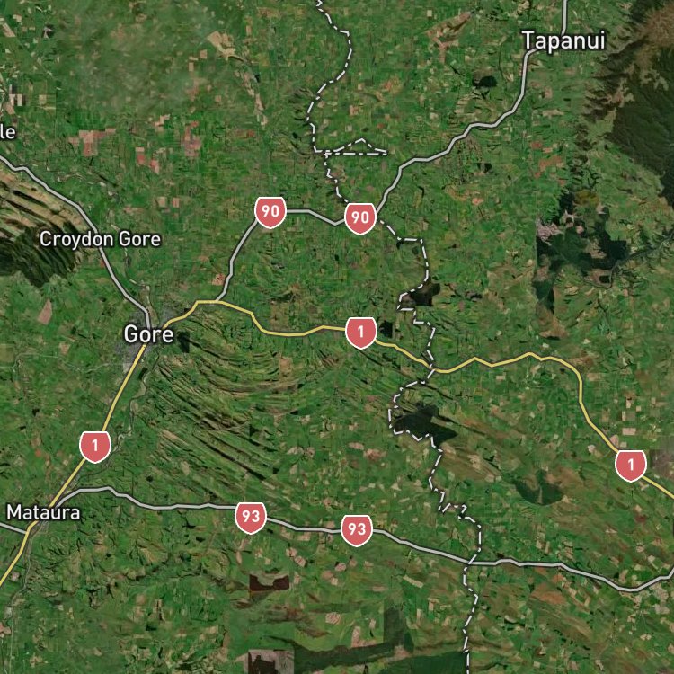Select the Highway 93 shield nearer Mataura
This screenshot has height=674, width=674.
251,518
